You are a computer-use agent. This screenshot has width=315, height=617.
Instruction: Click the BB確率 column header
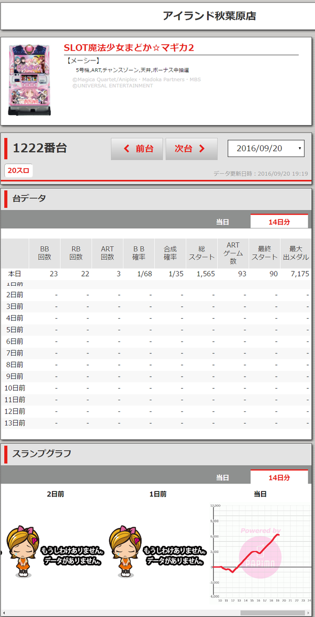click(139, 254)
